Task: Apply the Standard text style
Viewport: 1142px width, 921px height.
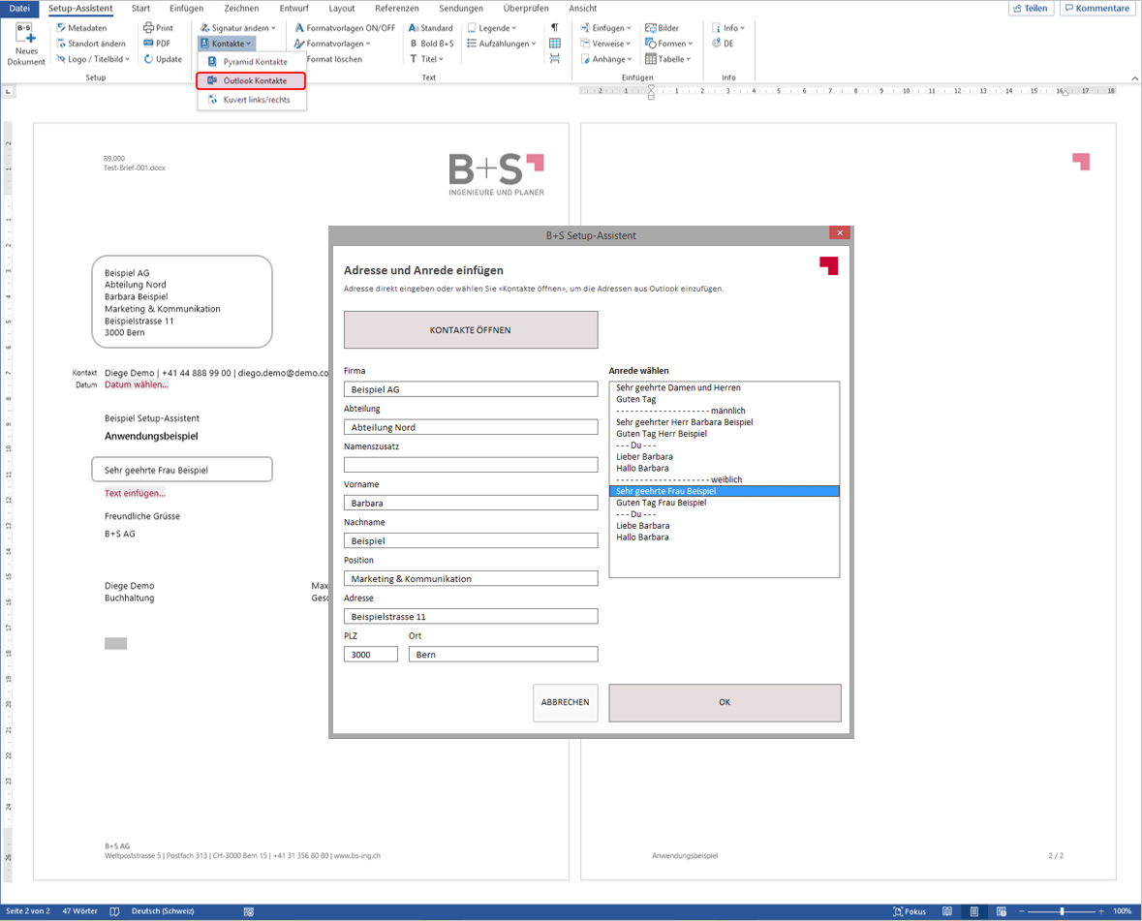Action: pos(430,28)
